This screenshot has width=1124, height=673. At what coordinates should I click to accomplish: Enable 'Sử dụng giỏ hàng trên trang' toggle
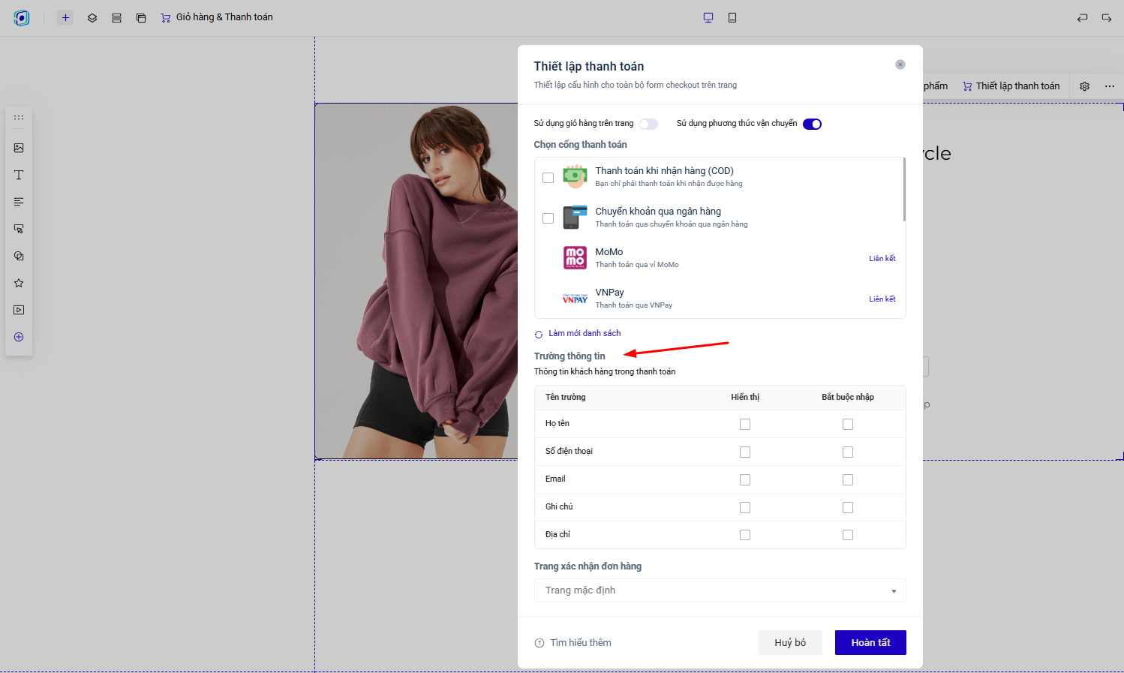648,124
